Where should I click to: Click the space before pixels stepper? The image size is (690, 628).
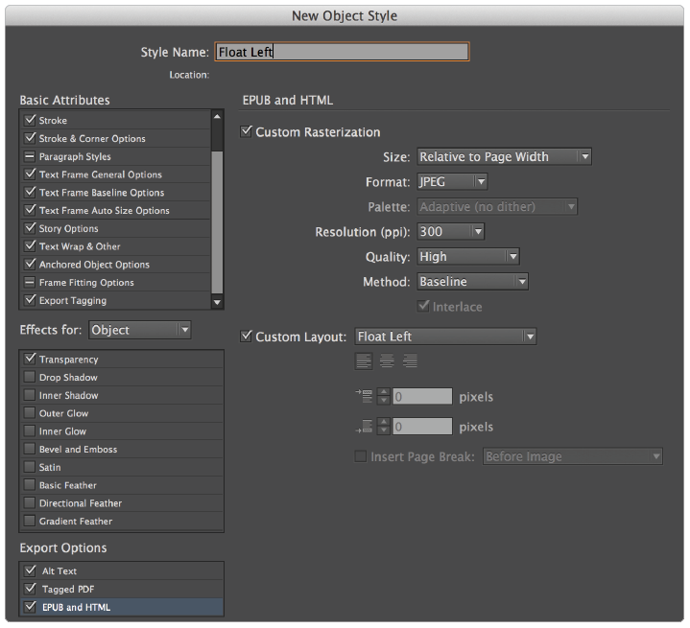383,397
